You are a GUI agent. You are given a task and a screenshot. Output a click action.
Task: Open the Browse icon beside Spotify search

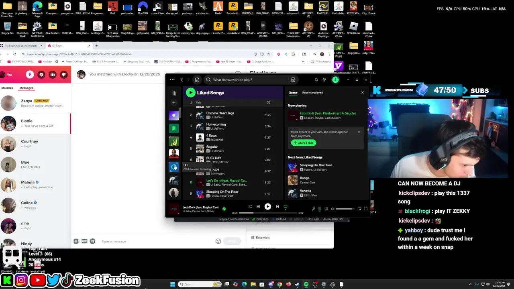point(293,80)
